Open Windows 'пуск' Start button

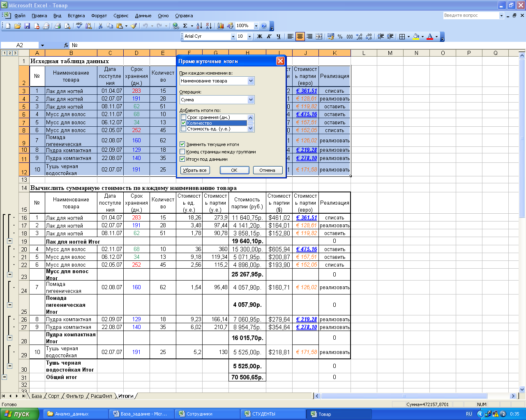point(19,414)
